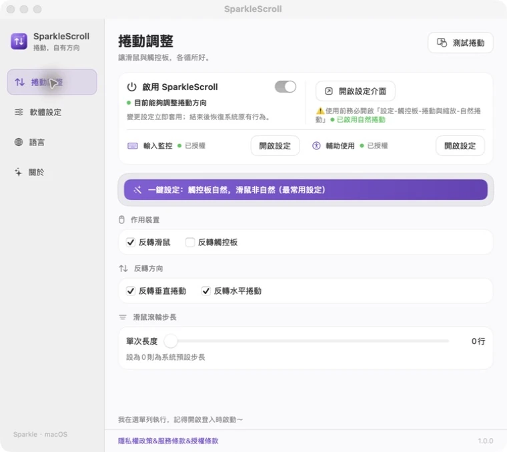Click 開啟設定 for 輔助使用

pos(460,146)
